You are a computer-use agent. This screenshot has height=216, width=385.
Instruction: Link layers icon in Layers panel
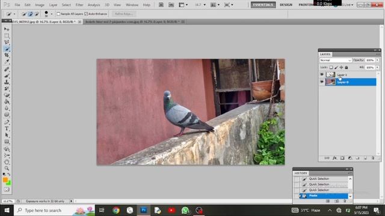coord(327,158)
